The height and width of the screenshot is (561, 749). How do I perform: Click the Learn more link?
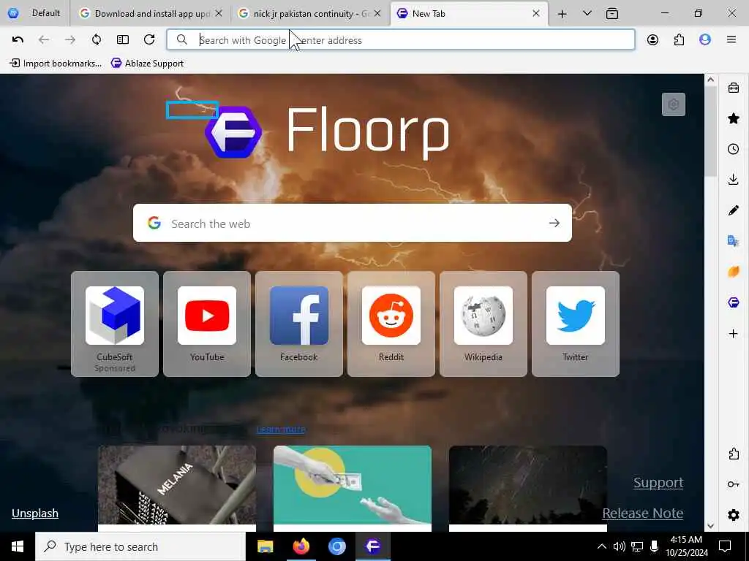[281, 429]
